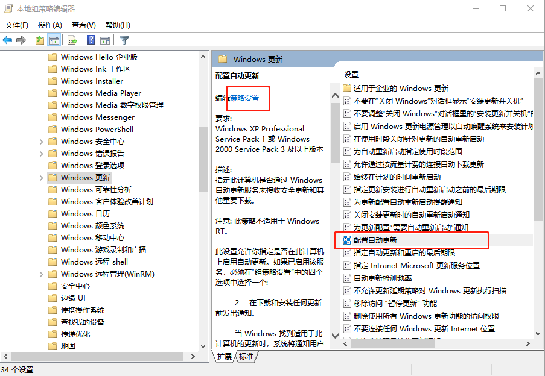The height and width of the screenshot is (376, 545).
Task: Expand the Windows 错误报告 tree node
Action: point(41,153)
